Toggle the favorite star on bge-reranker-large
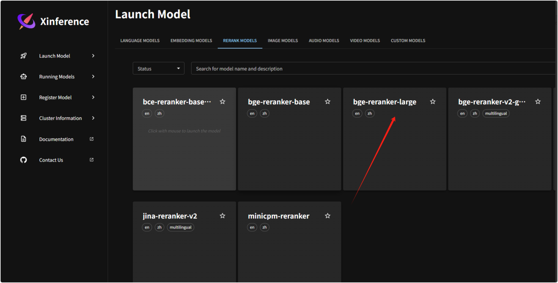The height and width of the screenshot is (283, 558). (x=433, y=102)
